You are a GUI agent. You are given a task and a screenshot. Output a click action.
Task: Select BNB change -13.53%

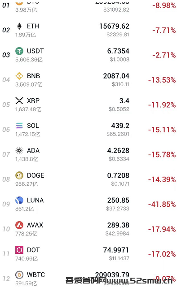click(162, 80)
